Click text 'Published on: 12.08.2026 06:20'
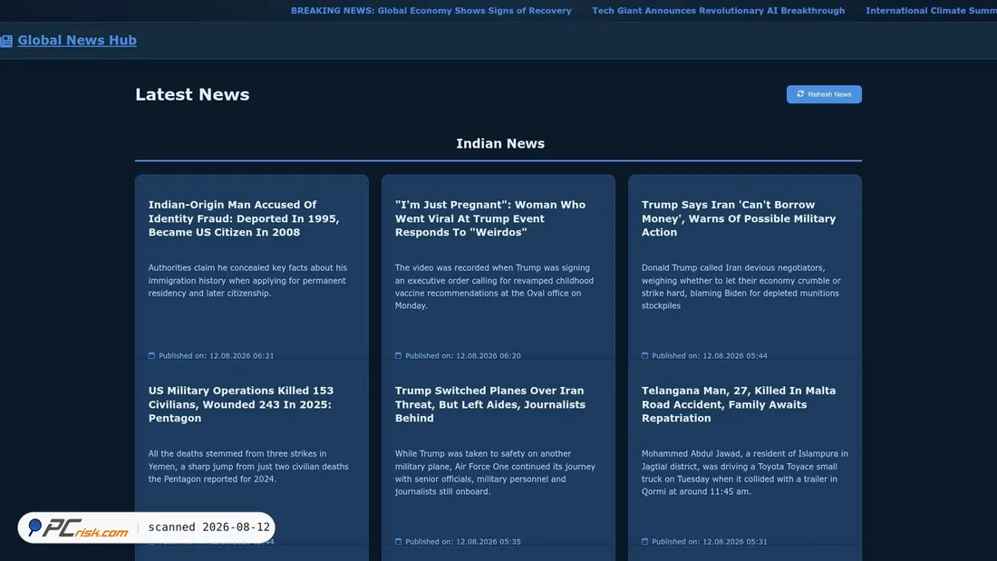Image resolution: width=997 pixels, height=561 pixels. click(463, 355)
